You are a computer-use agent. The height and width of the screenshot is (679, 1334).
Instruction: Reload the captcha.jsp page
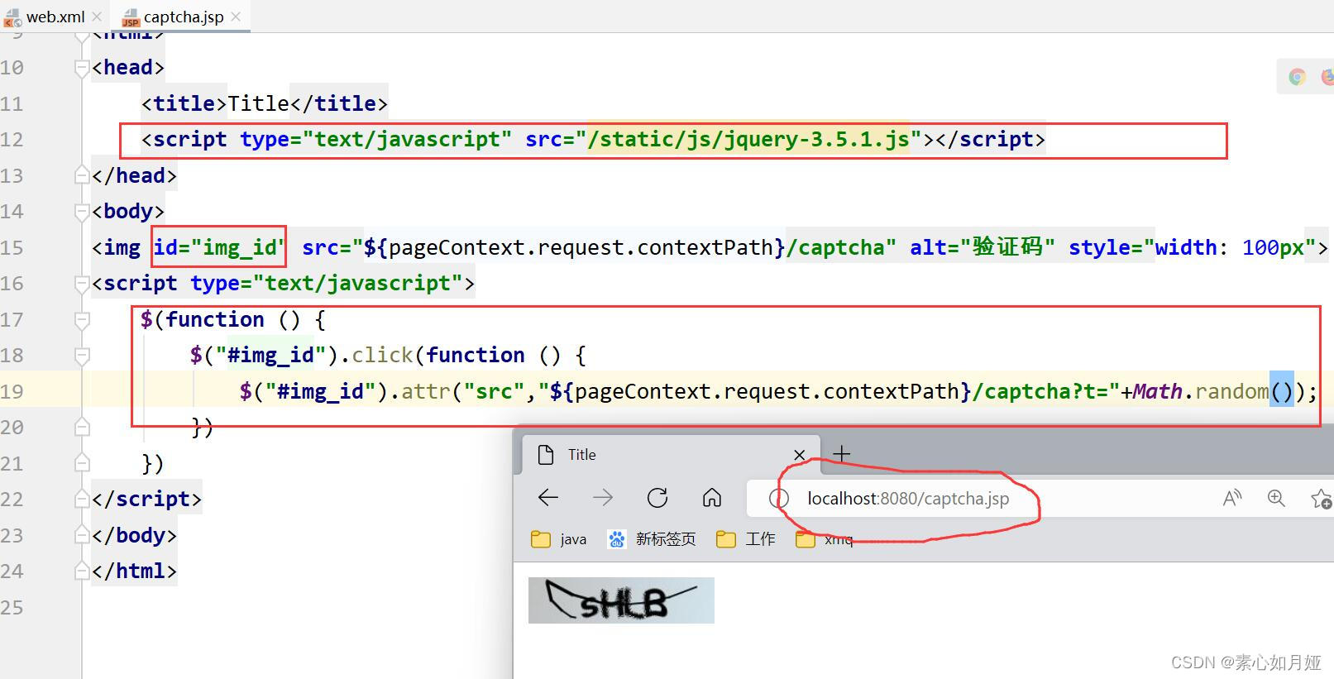(x=657, y=498)
